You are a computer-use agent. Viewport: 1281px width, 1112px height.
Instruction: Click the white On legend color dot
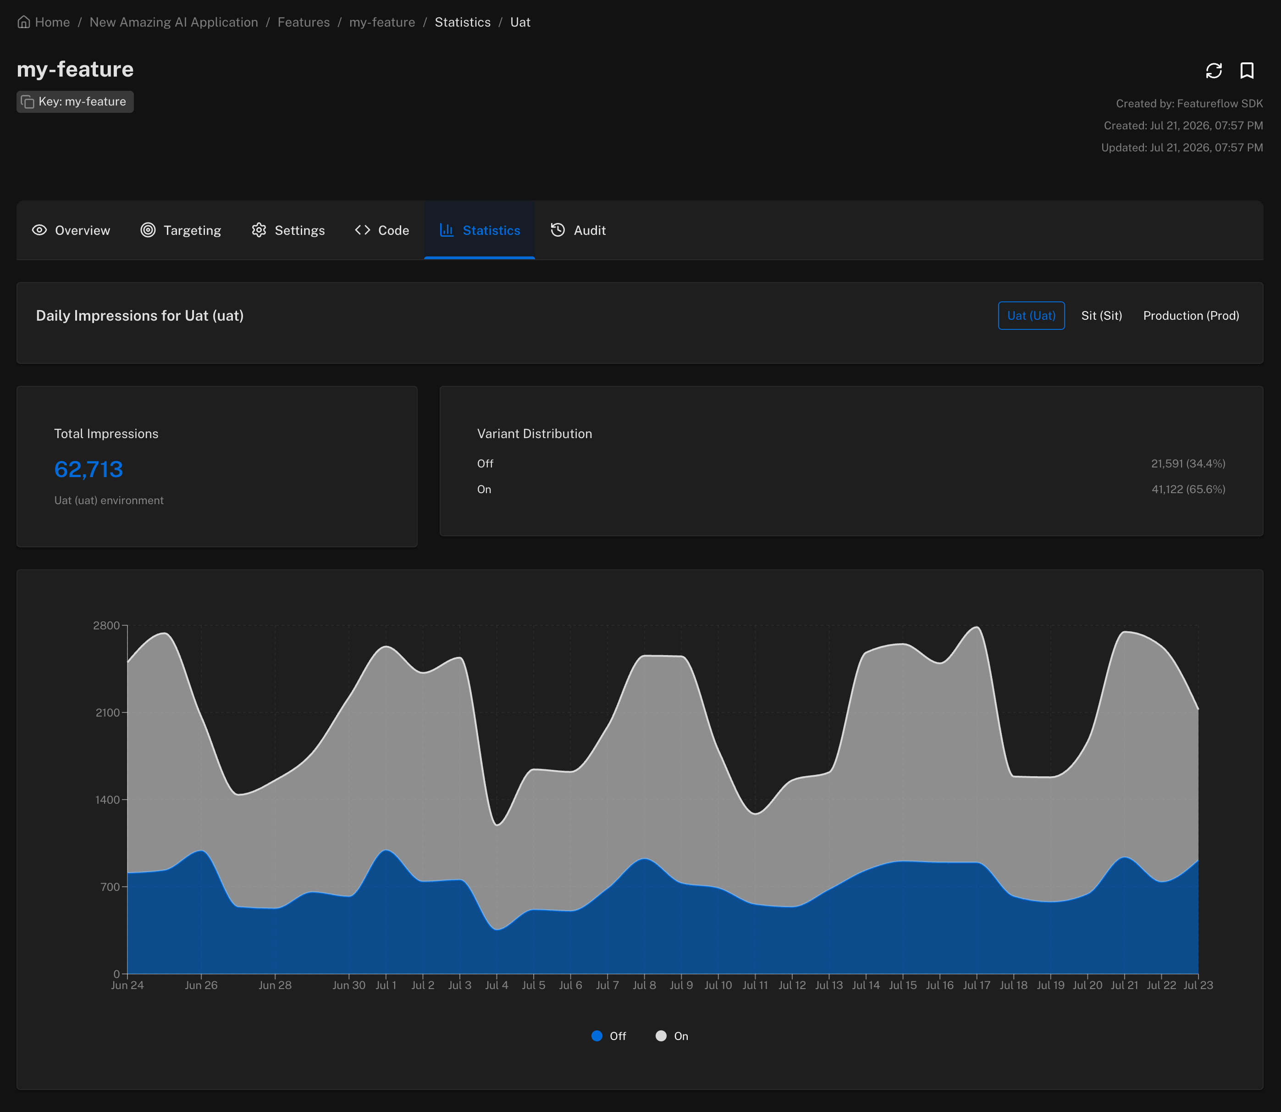(x=661, y=1036)
